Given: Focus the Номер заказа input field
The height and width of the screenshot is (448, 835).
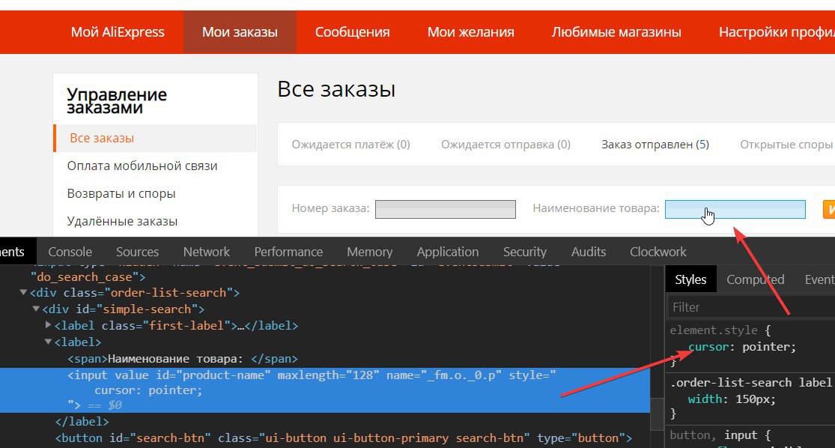Looking at the screenshot, I should click(x=445, y=209).
